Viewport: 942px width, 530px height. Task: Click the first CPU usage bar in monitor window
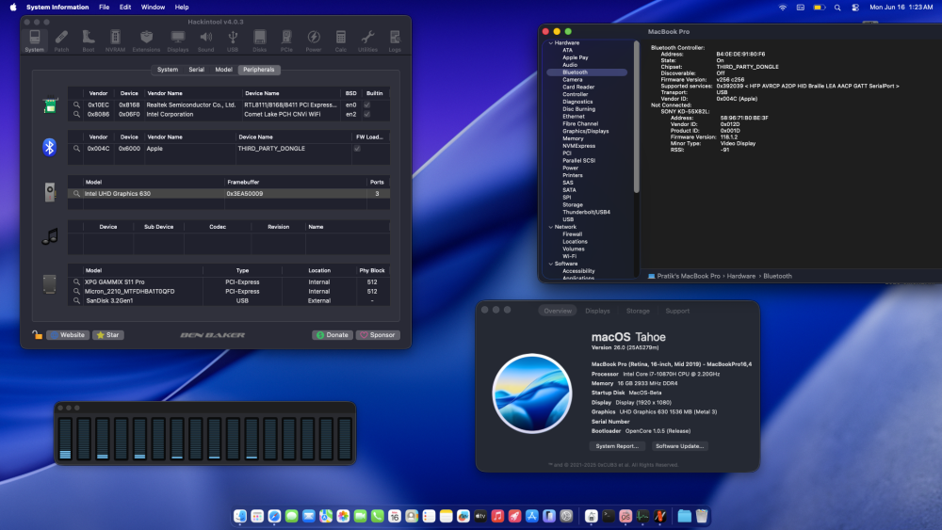pos(66,438)
